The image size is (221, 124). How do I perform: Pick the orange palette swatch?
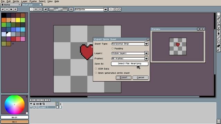[4, 20]
